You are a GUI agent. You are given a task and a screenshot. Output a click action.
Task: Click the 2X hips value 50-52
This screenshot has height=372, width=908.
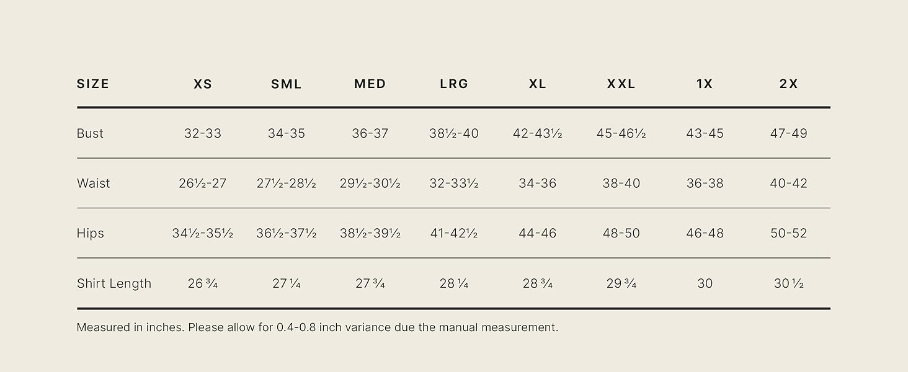click(x=789, y=233)
